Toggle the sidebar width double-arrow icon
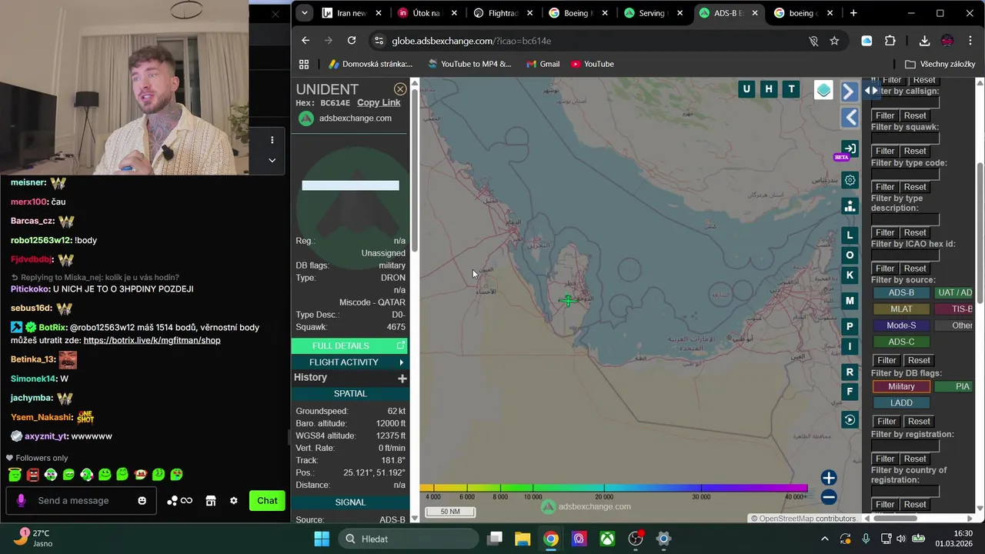The height and width of the screenshot is (554, 985). (x=870, y=90)
